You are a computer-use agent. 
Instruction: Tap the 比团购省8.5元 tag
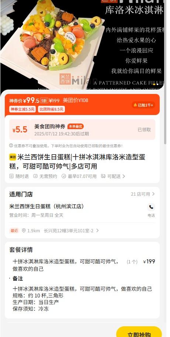pos(52,109)
